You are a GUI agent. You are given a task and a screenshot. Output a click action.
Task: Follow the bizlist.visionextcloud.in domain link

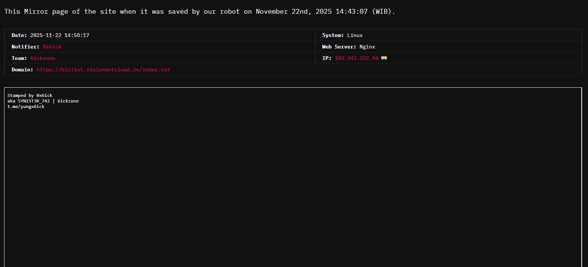pos(103,70)
